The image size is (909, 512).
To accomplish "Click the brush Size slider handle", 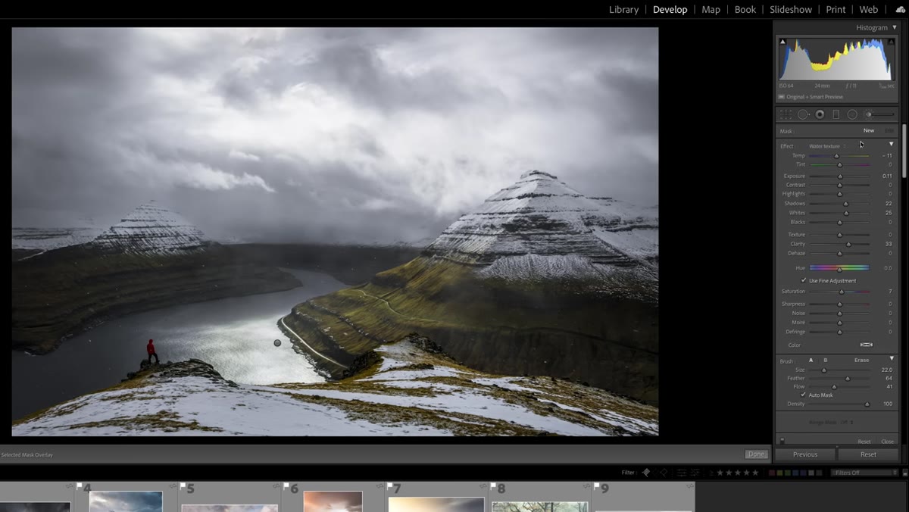I will [824, 370].
